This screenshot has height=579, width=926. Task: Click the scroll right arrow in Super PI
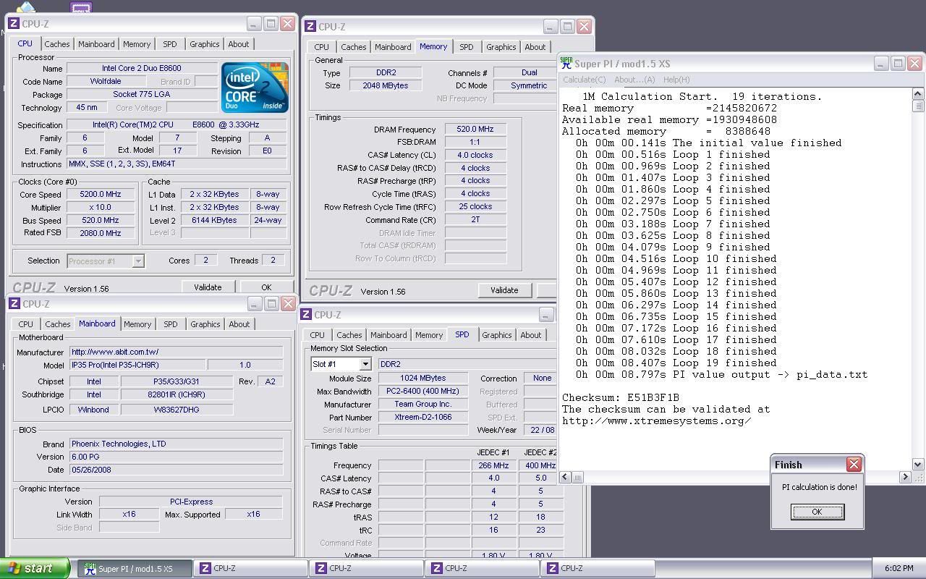(905, 477)
